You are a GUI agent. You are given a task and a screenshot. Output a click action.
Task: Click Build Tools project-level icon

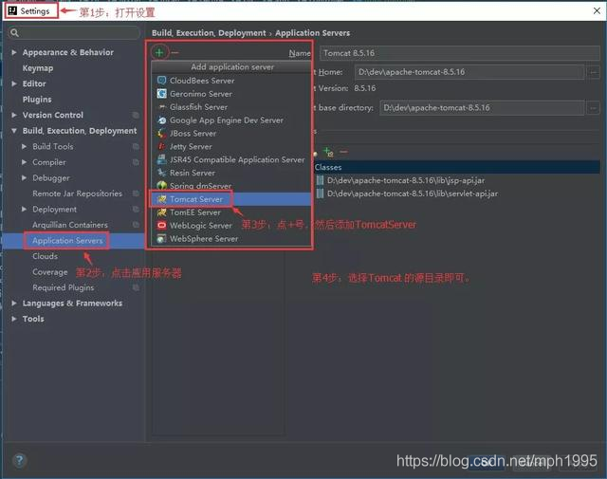(x=136, y=146)
